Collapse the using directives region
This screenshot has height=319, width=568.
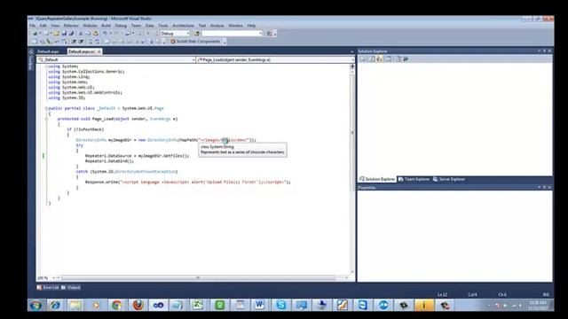coord(46,66)
